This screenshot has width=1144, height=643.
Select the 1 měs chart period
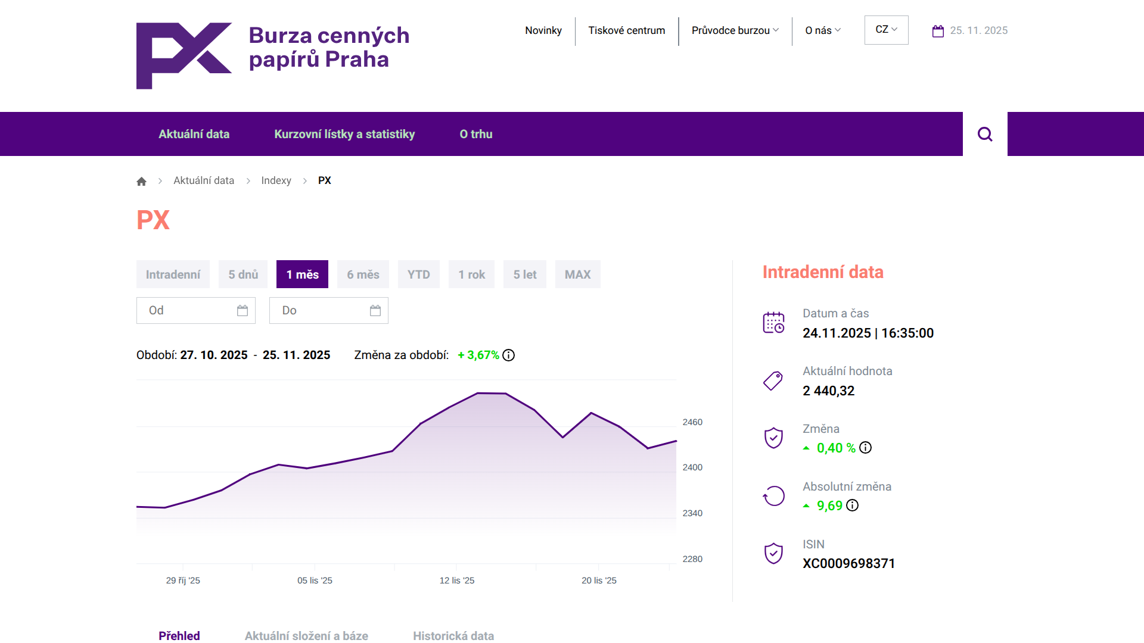tap(303, 274)
